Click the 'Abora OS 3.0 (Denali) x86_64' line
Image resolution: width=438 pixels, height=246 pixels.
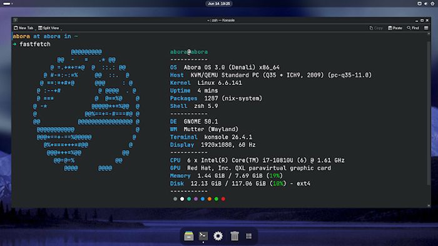232,67
